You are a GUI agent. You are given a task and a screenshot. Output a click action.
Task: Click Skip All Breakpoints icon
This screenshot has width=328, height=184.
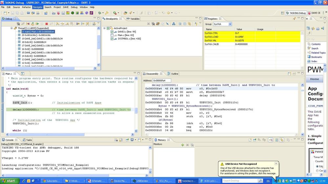(167, 24)
